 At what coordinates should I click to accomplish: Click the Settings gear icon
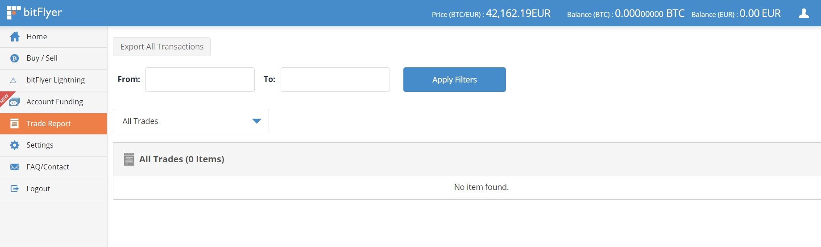(15, 145)
